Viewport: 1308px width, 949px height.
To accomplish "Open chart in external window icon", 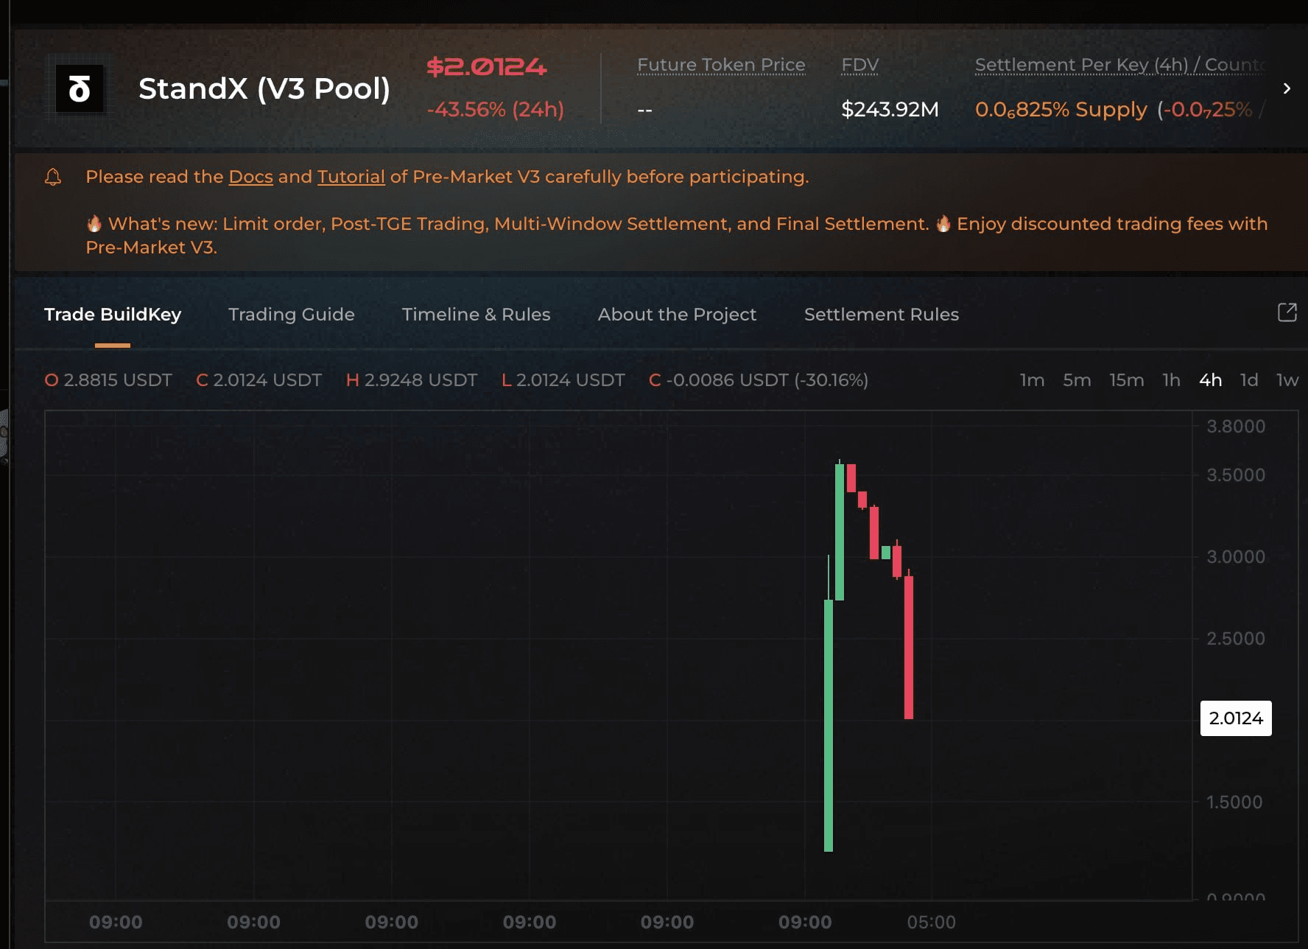I will tap(1287, 312).
